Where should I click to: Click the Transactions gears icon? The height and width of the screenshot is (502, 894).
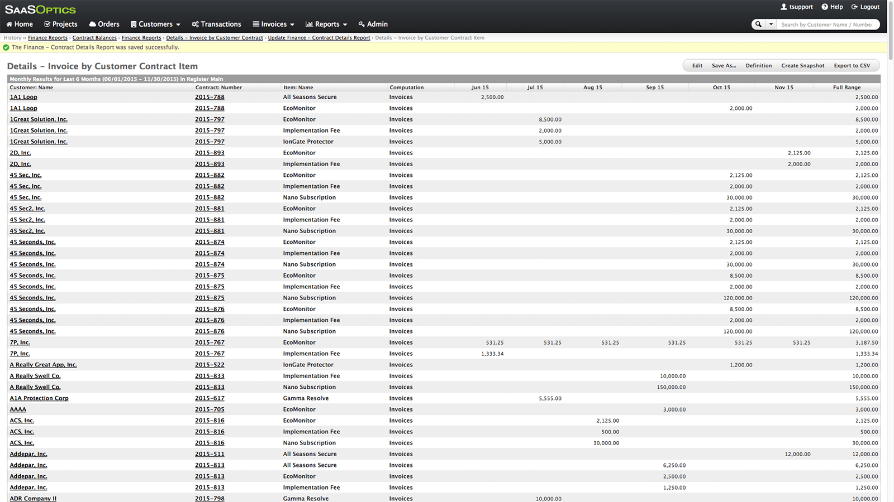coord(195,25)
